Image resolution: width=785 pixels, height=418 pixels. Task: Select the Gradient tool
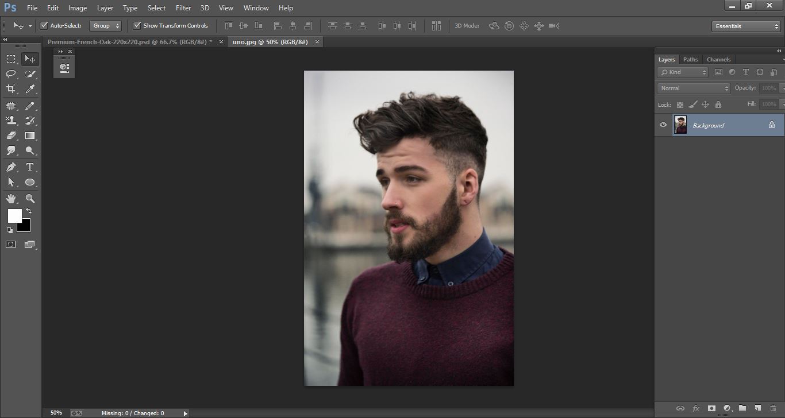click(30, 136)
